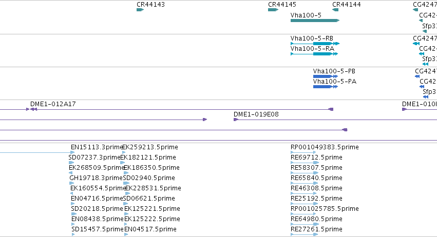
Task: Click EK182121.5prime EST label
Action: [x=148, y=157]
